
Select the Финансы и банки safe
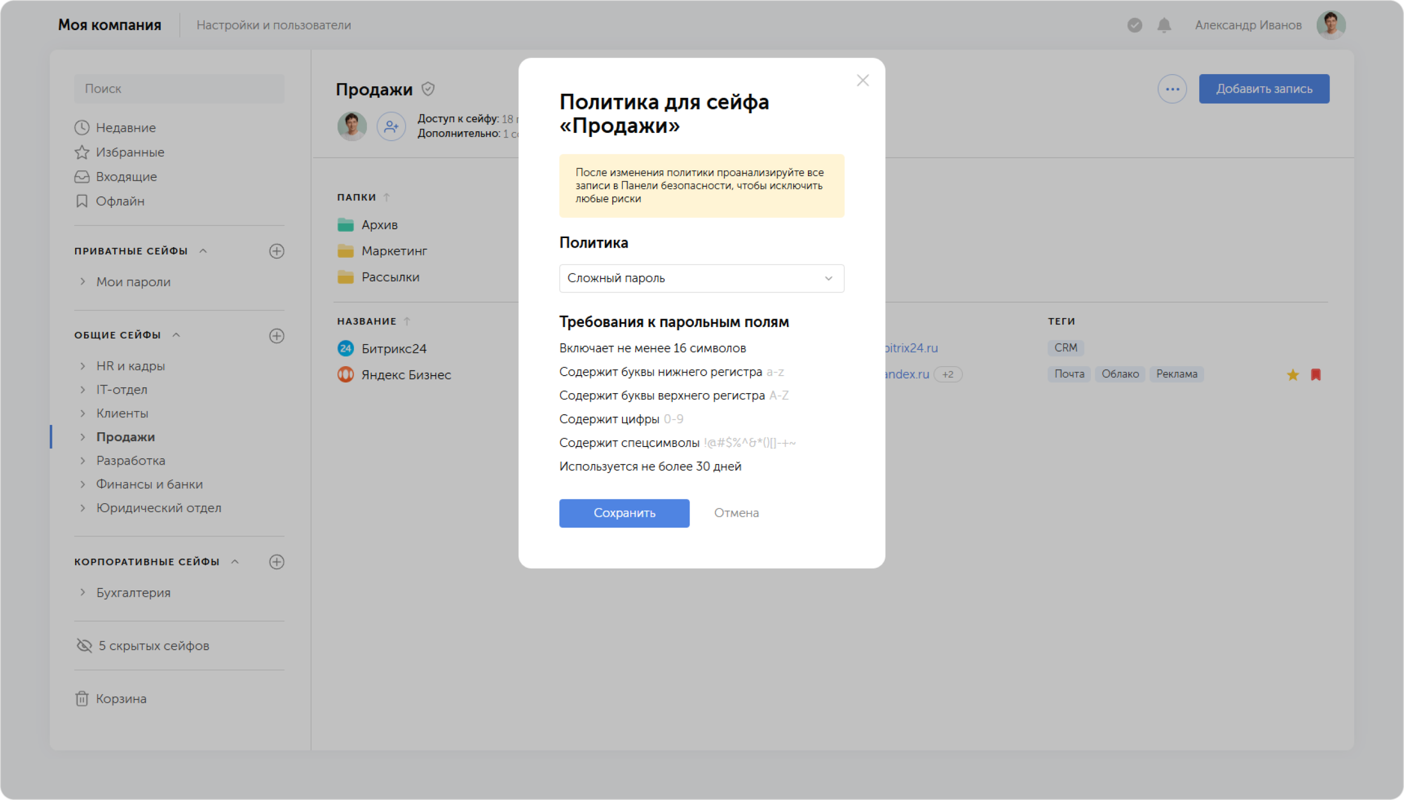point(149,484)
